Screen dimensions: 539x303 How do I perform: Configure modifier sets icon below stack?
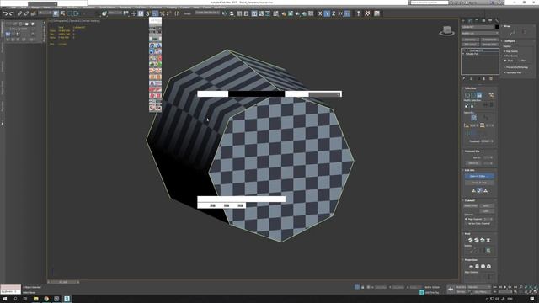pyautogui.click(x=490, y=78)
